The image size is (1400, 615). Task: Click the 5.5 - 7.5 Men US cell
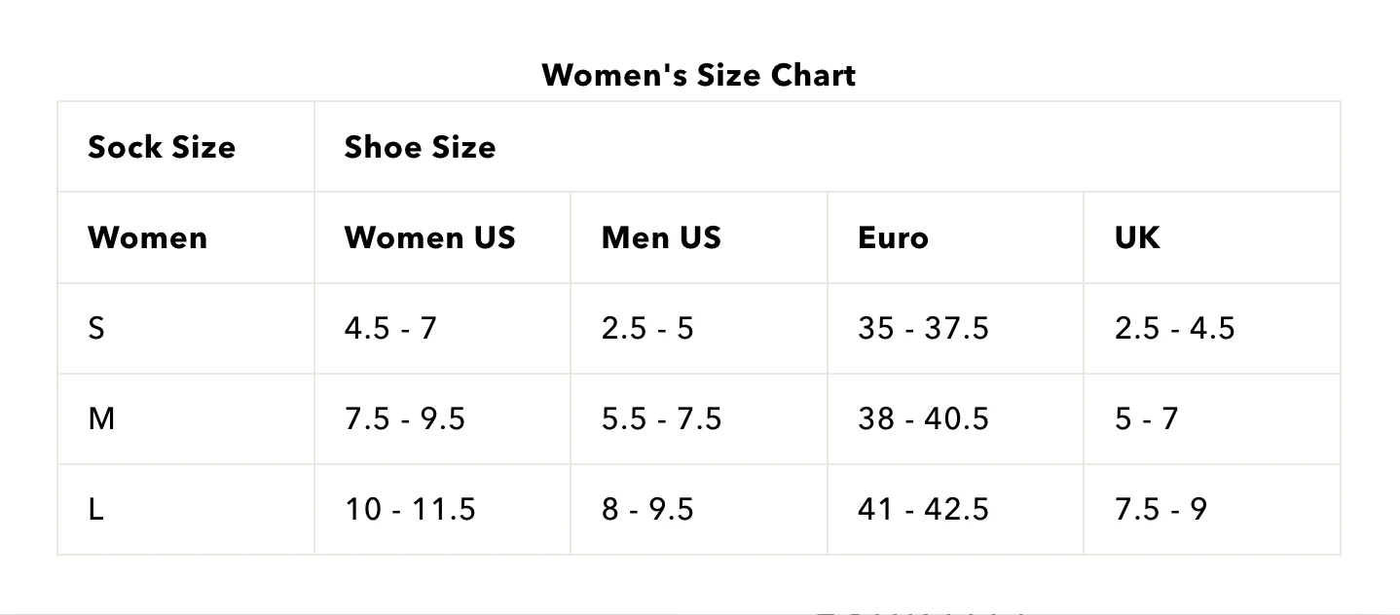point(699,418)
